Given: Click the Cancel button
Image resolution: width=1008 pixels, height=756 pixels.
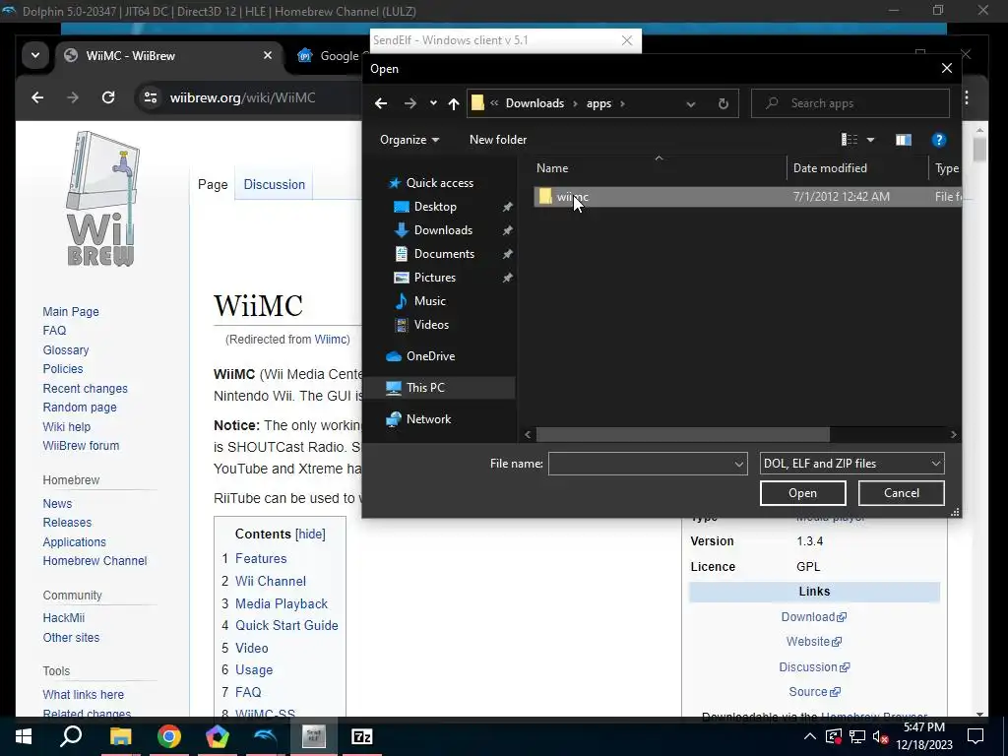Looking at the screenshot, I should tap(902, 493).
